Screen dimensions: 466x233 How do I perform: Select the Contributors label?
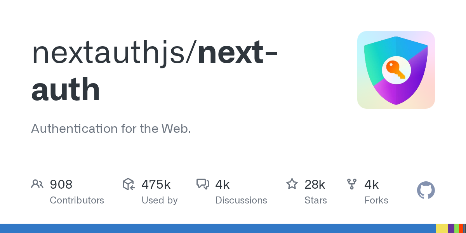[x=77, y=200]
